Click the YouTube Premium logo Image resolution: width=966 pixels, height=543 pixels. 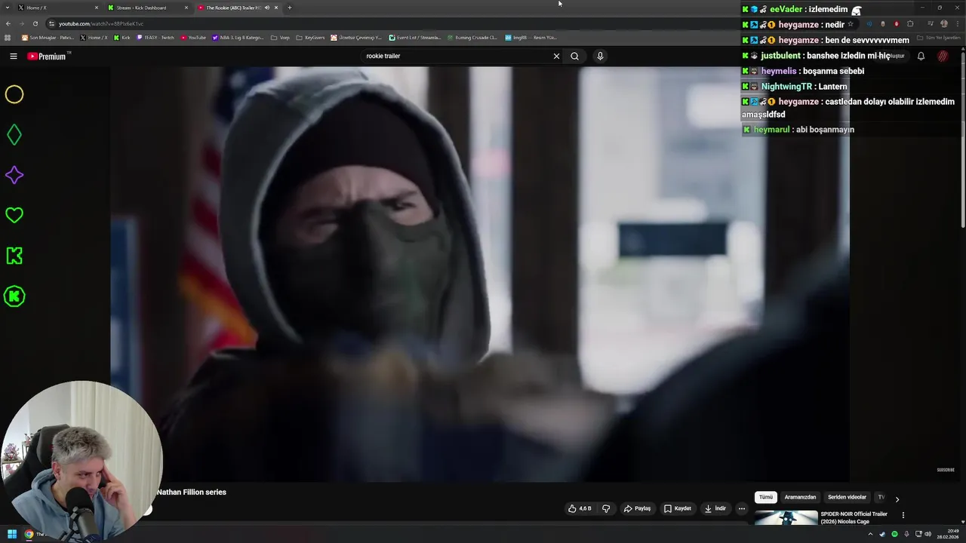(x=48, y=56)
